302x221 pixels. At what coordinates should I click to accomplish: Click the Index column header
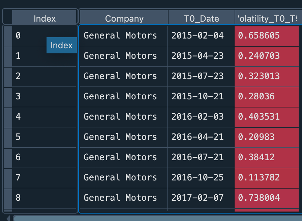click(44, 19)
